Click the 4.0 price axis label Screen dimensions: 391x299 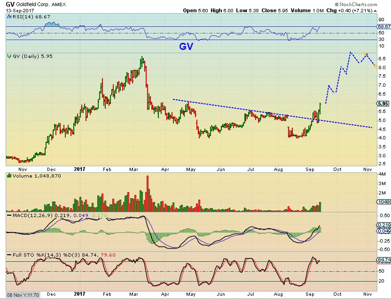(x=382, y=138)
